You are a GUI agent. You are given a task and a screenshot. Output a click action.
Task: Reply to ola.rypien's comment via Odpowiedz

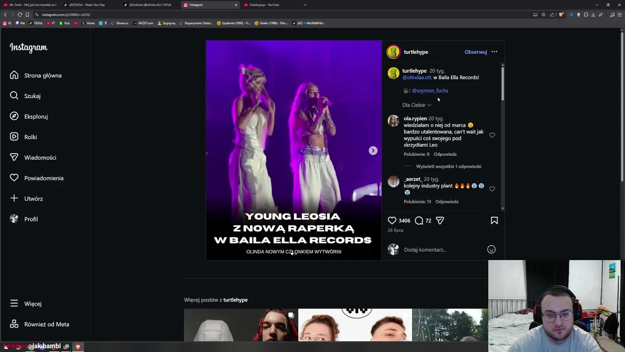(445, 154)
